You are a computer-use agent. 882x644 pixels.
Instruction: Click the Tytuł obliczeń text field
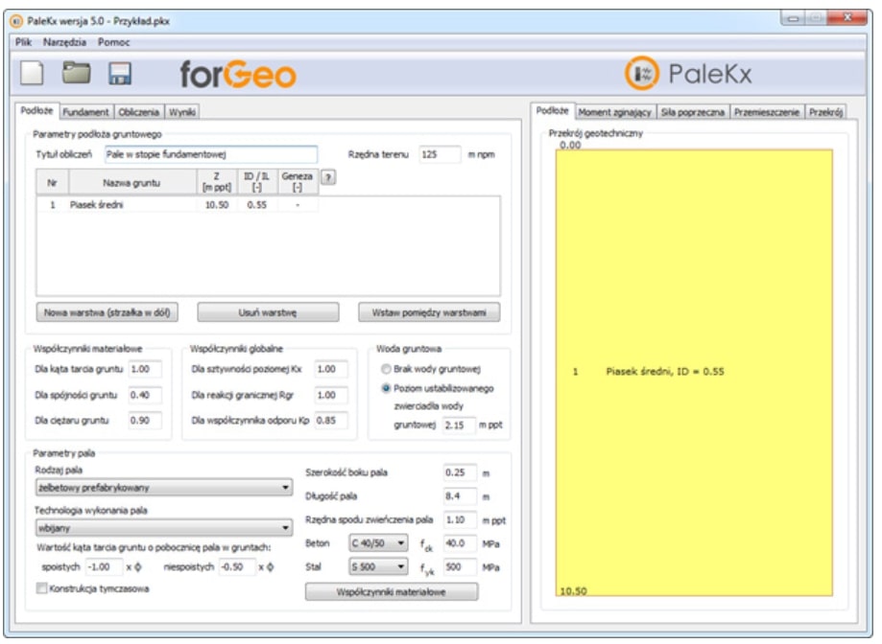tap(210, 154)
